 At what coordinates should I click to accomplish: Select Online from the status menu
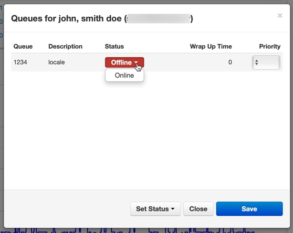pyautogui.click(x=125, y=75)
